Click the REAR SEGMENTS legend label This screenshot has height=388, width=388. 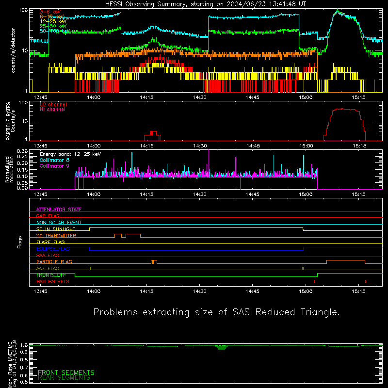tap(64, 378)
